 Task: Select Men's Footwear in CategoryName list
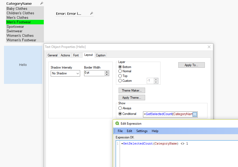pos(25,22)
